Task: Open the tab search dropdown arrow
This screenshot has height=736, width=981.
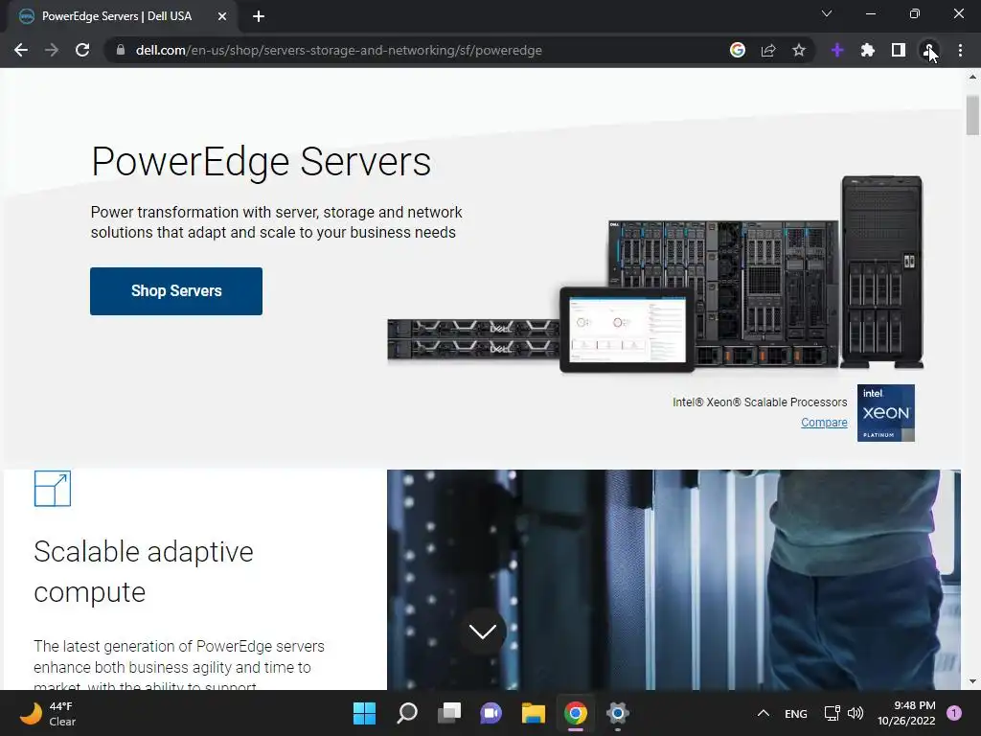Action: [x=827, y=13]
